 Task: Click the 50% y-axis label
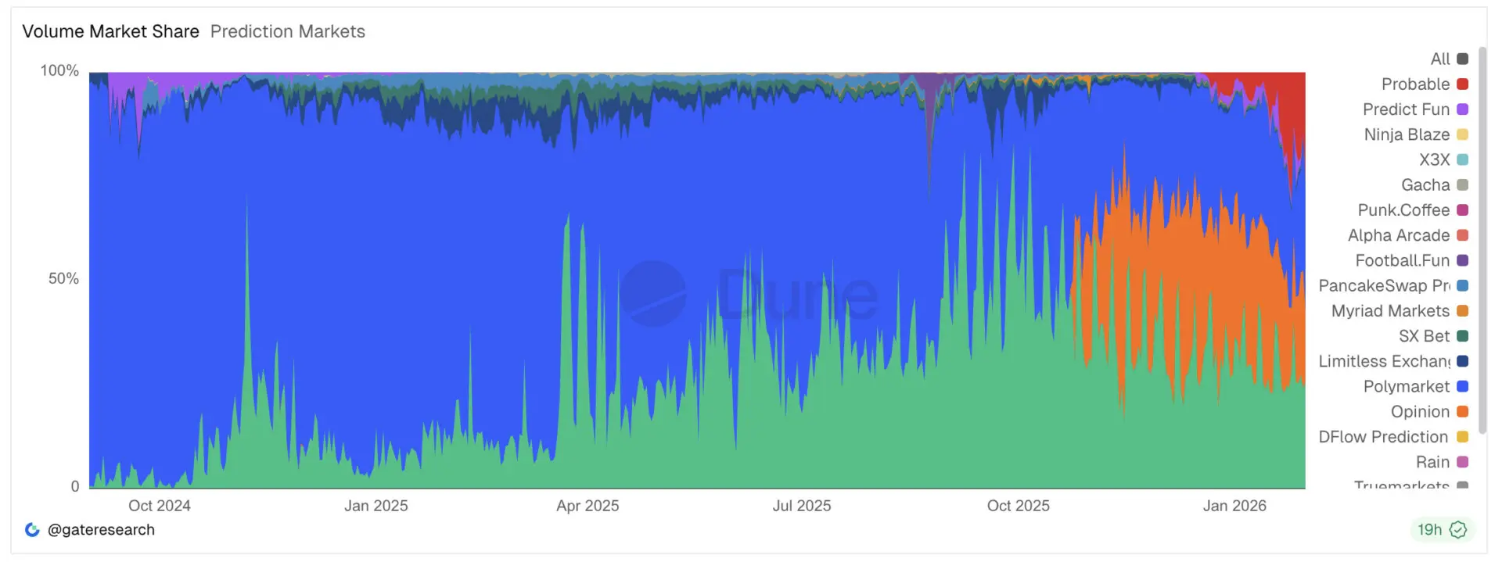click(x=63, y=278)
